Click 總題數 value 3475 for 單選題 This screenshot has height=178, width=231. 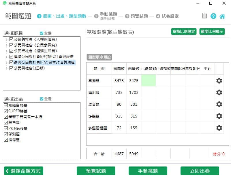coord(119,81)
